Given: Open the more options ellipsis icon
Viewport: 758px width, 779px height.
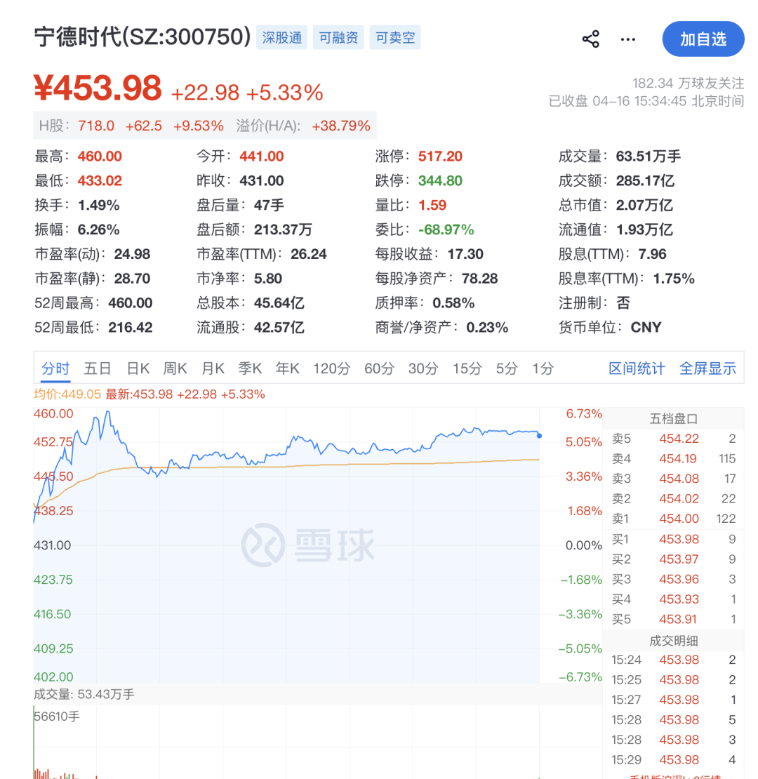Looking at the screenshot, I should (628, 39).
